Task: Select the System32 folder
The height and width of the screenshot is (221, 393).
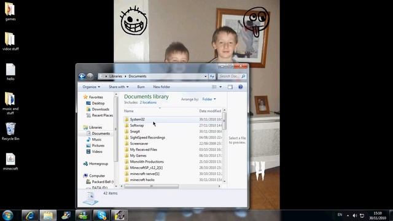Action: (137, 120)
